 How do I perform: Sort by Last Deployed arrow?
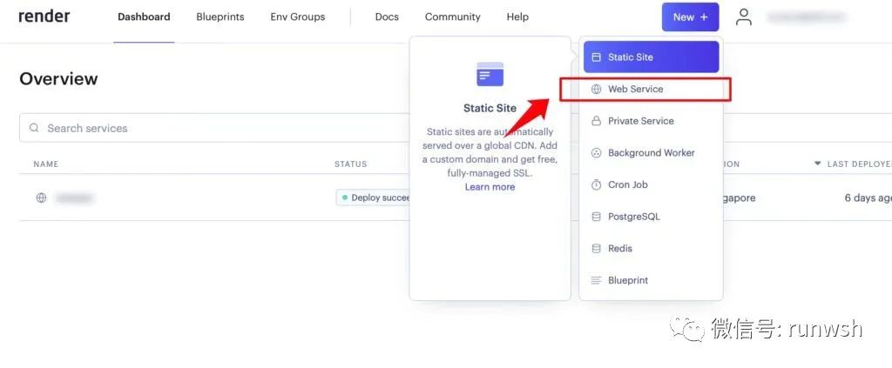coord(817,164)
